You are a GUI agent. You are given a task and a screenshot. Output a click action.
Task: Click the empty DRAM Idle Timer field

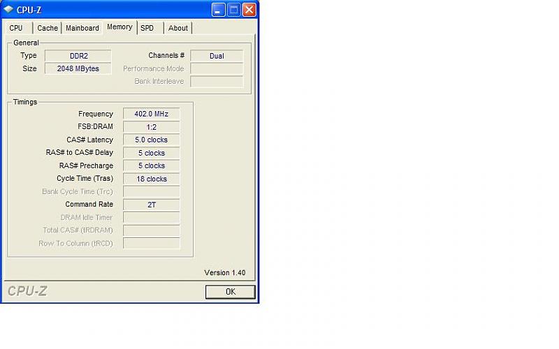(x=152, y=218)
